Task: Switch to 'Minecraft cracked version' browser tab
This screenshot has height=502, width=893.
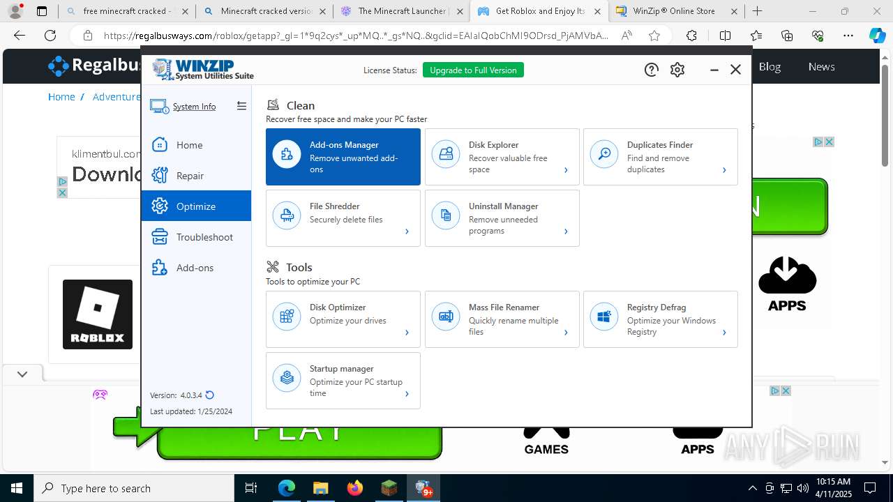Action: [264, 11]
